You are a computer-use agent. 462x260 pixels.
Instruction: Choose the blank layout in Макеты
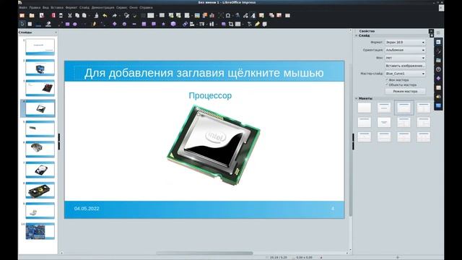coord(365,108)
